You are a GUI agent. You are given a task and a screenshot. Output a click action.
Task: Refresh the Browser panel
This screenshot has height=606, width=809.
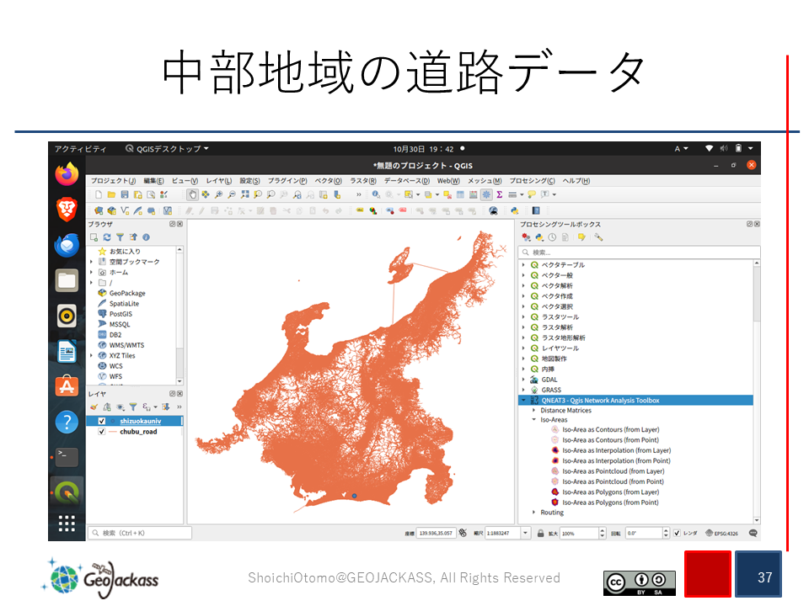[x=107, y=237]
